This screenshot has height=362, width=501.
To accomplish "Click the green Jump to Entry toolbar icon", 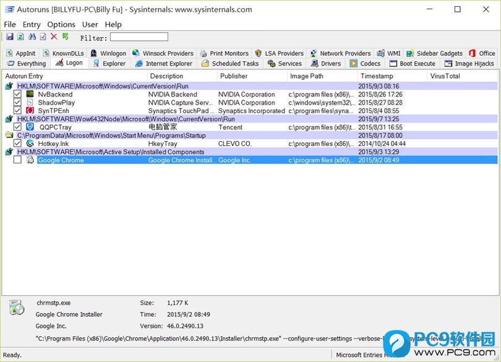I will click(66, 37).
